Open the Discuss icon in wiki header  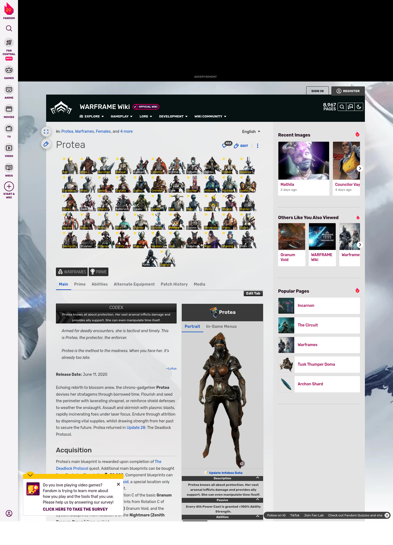[x=350, y=107]
